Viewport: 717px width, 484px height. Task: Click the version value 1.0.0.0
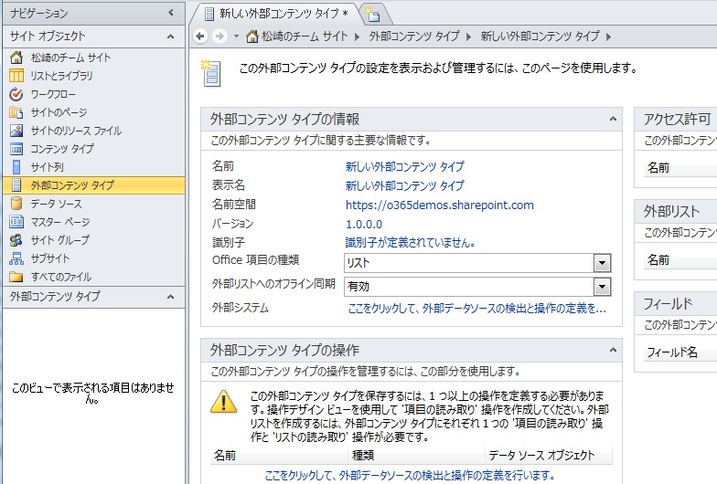pos(364,225)
